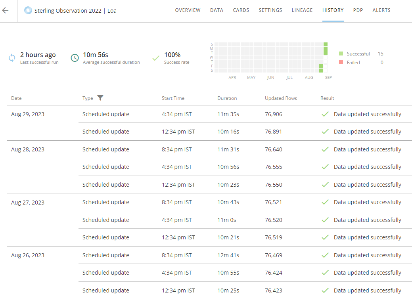Open the Overview tab
412x300 pixels.
[188, 10]
